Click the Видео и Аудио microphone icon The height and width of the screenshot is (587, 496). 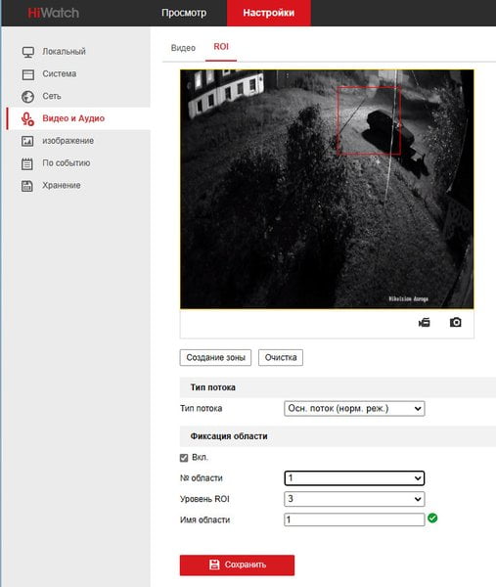(28, 119)
